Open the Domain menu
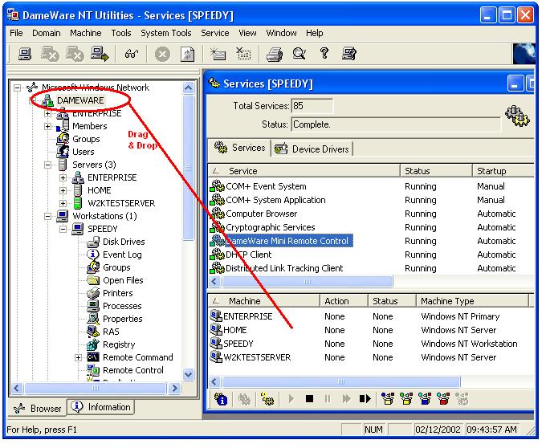This screenshot has height=448, width=546. 47,33
